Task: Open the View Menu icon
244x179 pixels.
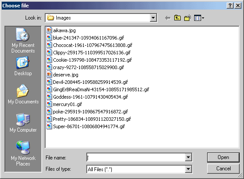Action: pyautogui.click(x=199, y=18)
